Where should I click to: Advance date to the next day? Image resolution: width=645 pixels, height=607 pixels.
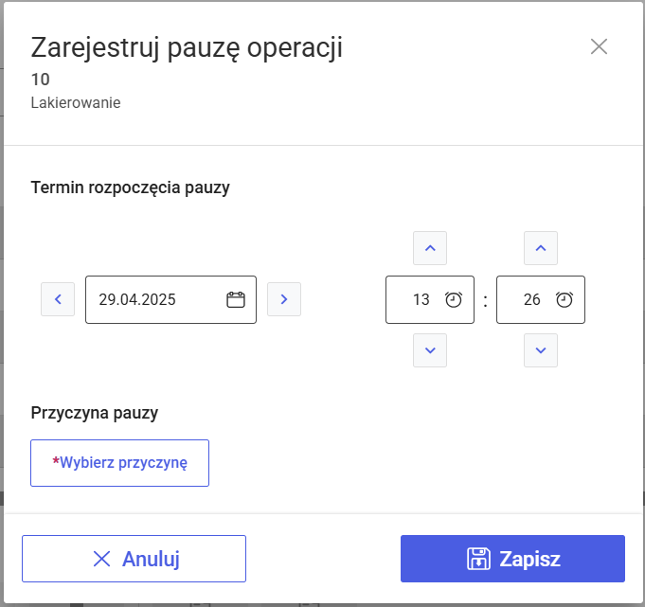pos(284,300)
